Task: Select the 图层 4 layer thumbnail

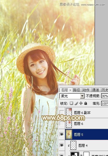Action: pos(73,145)
